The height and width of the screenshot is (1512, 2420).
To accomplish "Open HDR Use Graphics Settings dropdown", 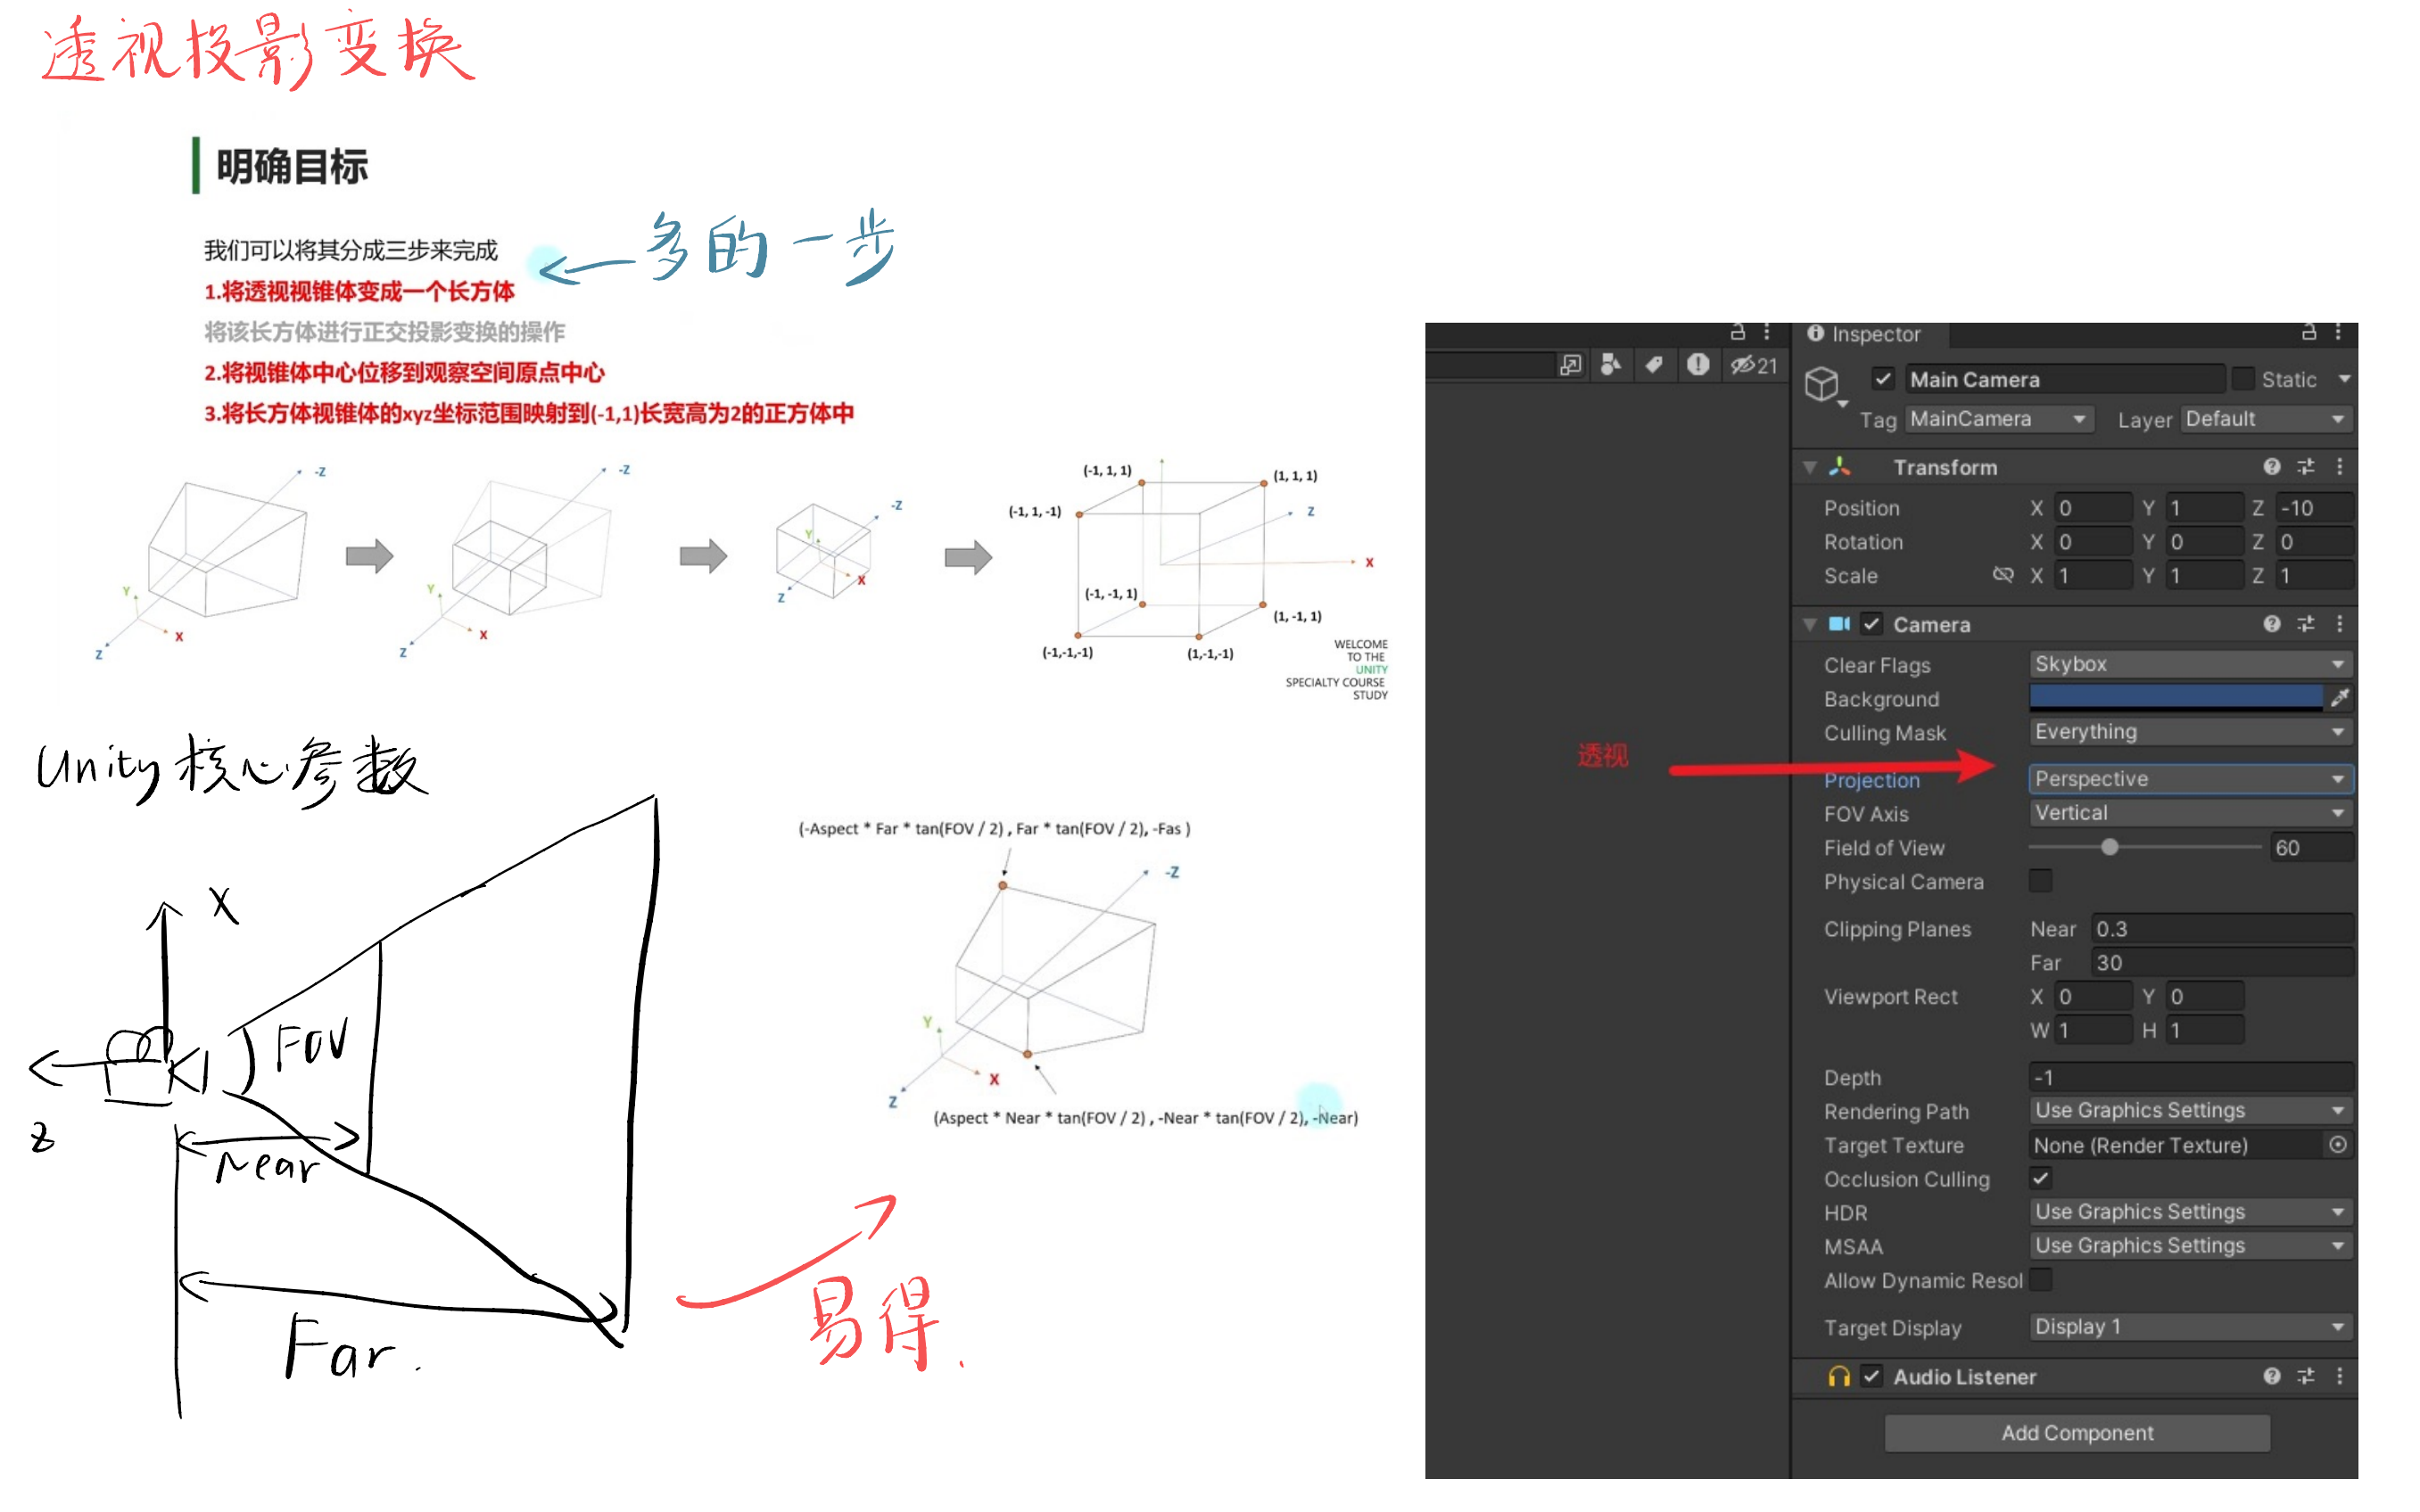I will pyautogui.click(x=2190, y=1211).
